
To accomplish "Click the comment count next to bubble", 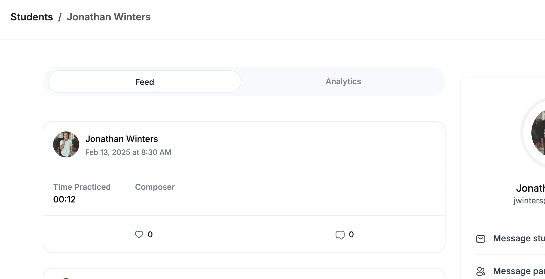I will coord(351,235).
